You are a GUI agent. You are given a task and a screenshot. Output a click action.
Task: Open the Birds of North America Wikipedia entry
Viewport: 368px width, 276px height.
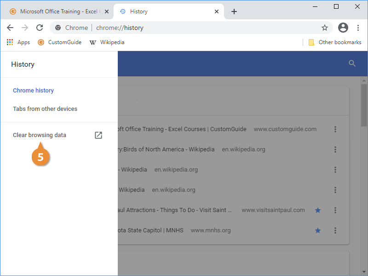click(x=166, y=149)
